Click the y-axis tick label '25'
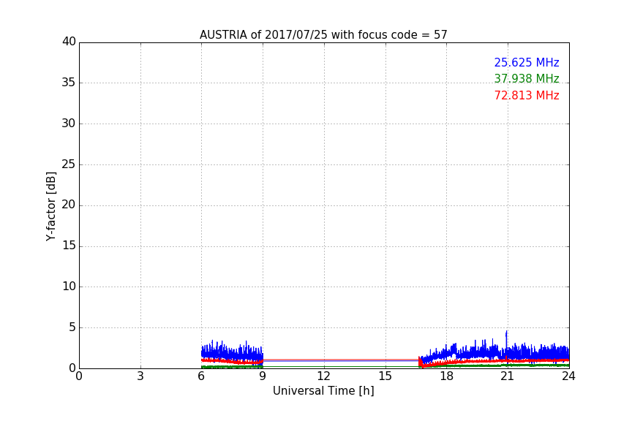 (x=69, y=164)
